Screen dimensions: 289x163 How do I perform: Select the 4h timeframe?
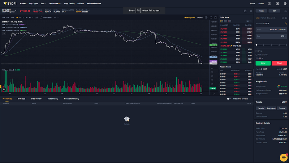pyautogui.click(x=20, y=18)
